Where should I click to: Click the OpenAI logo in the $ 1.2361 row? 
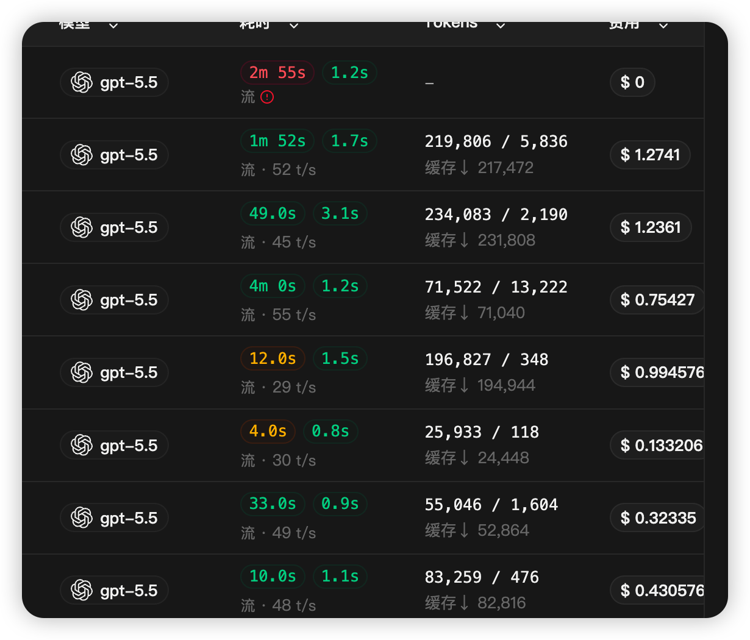(x=82, y=227)
